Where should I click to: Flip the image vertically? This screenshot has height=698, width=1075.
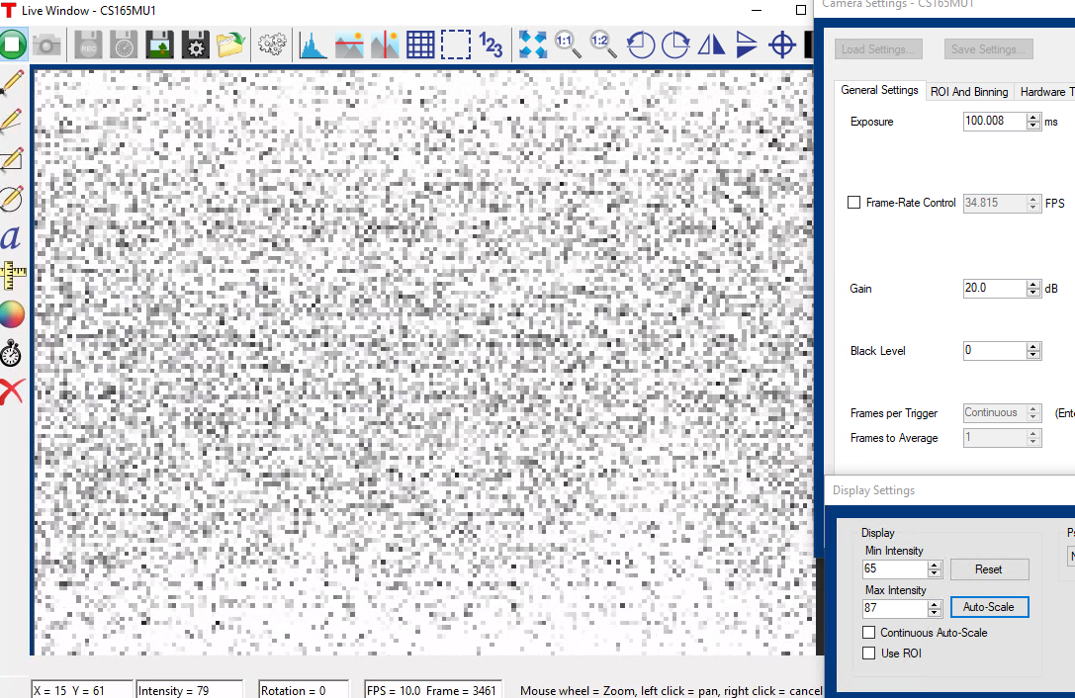click(x=746, y=45)
